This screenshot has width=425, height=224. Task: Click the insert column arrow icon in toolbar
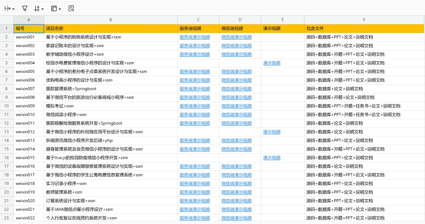7,9
